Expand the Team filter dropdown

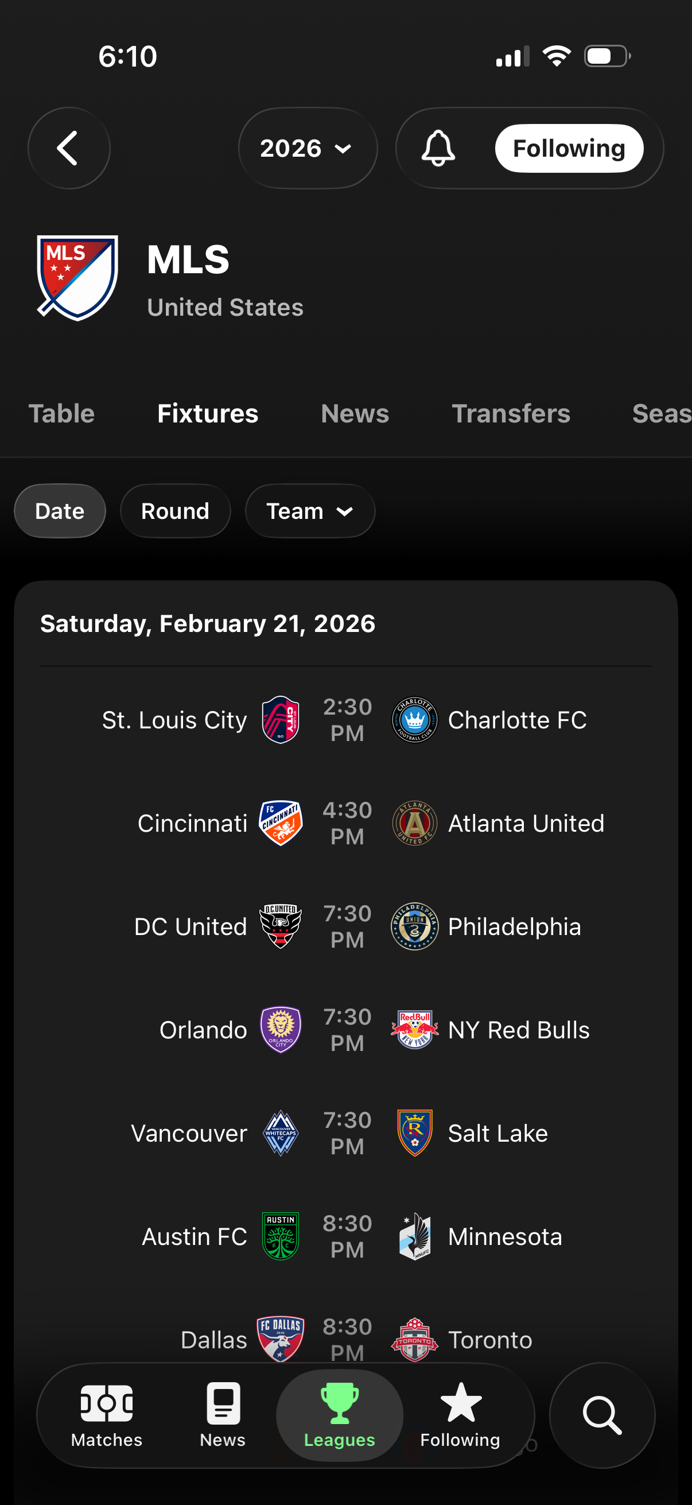coord(309,511)
